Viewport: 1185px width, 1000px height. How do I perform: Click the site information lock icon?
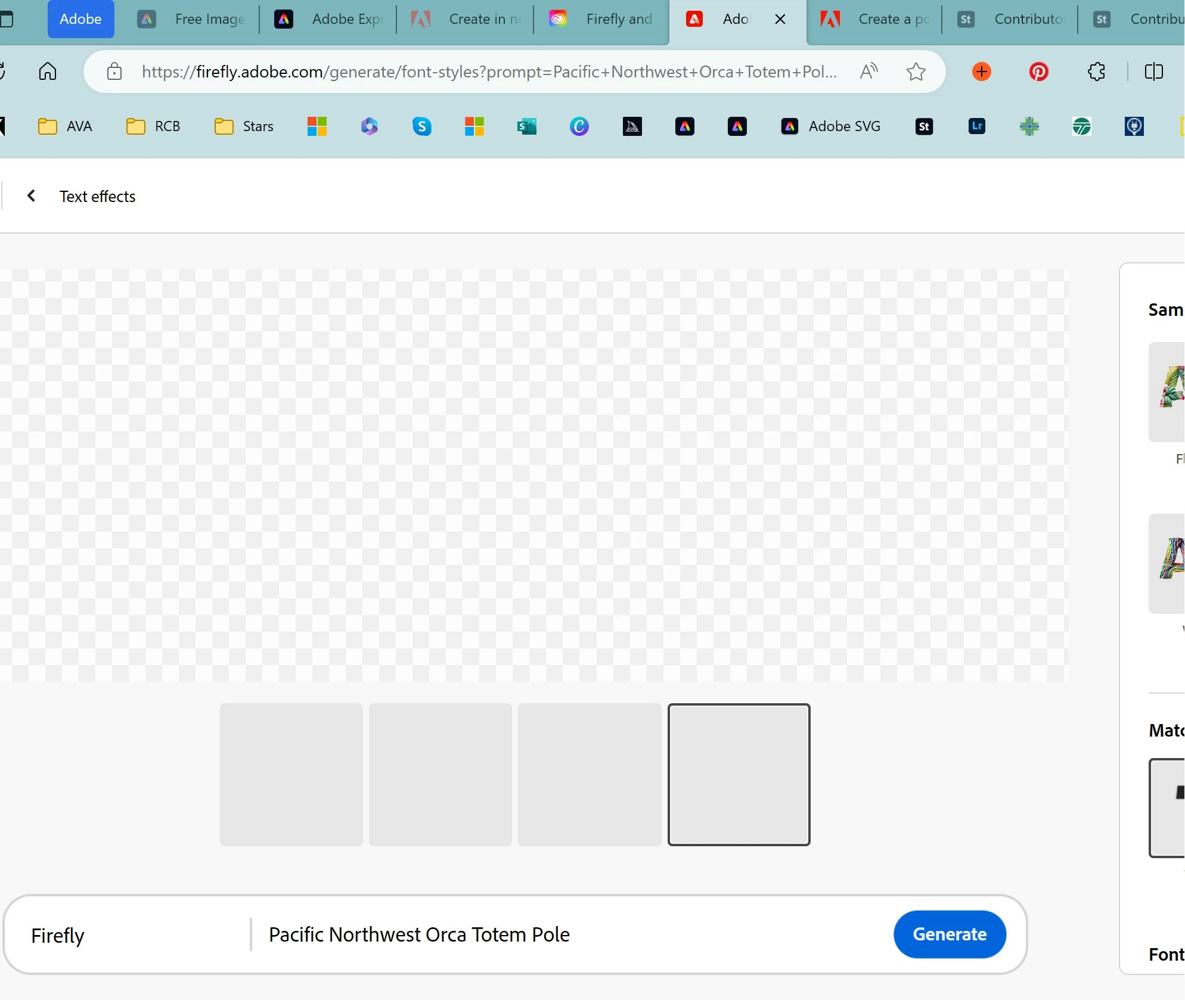point(114,72)
